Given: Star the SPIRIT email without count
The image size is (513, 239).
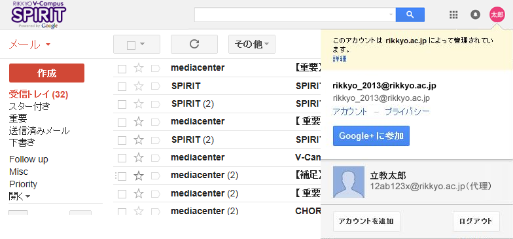Looking at the screenshot, I should [139, 86].
